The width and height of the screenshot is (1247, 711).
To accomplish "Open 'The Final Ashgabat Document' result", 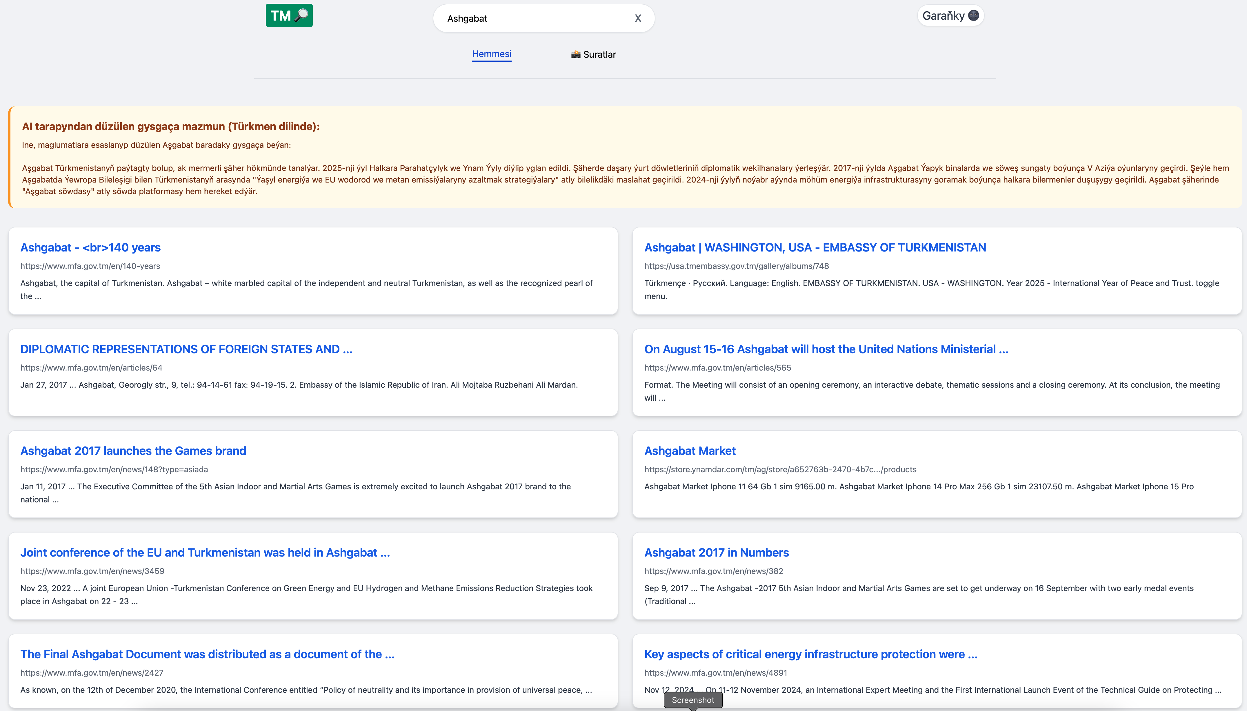I will tap(207, 654).
